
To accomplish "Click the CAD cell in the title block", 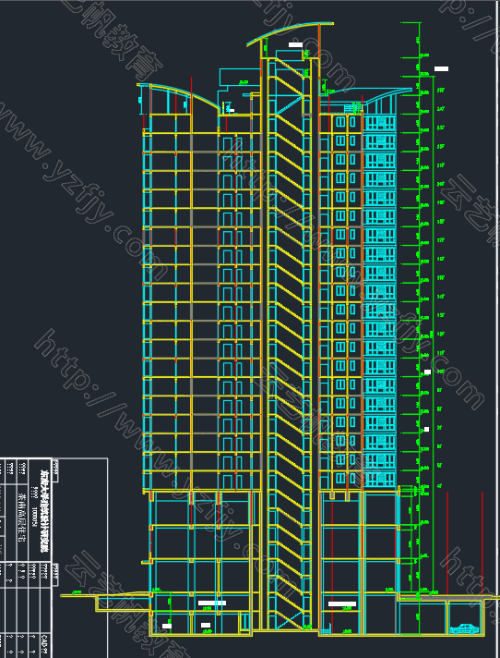I will tap(46, 643).
